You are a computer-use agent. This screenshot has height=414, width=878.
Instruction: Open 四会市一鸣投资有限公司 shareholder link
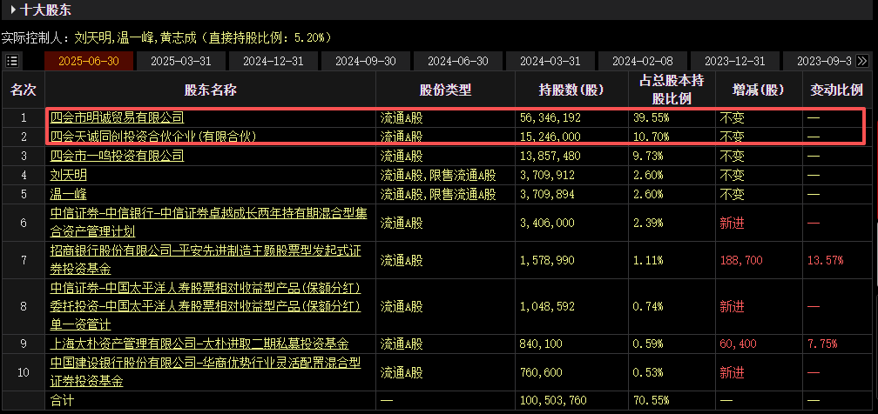point(117,156)
